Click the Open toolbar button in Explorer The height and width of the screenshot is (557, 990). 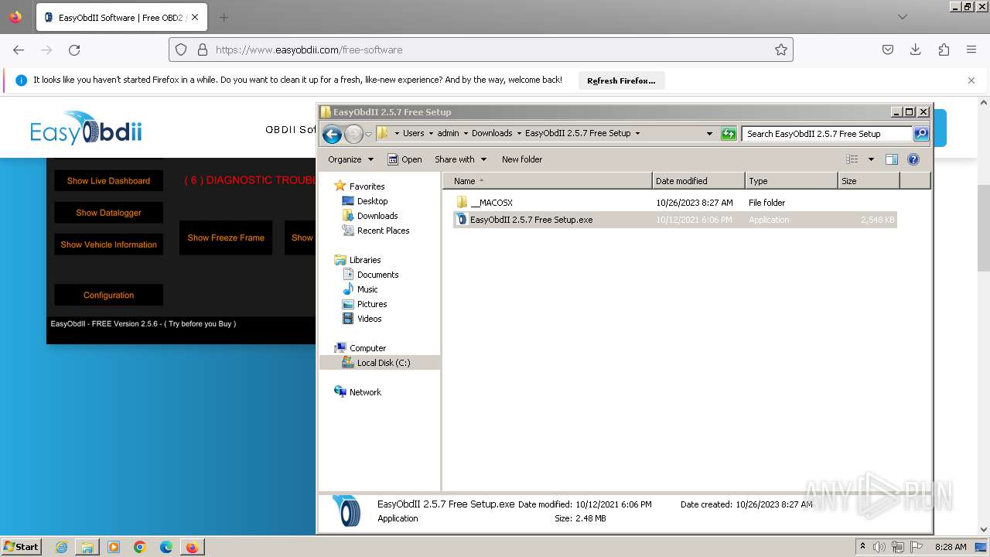(405, 159)
